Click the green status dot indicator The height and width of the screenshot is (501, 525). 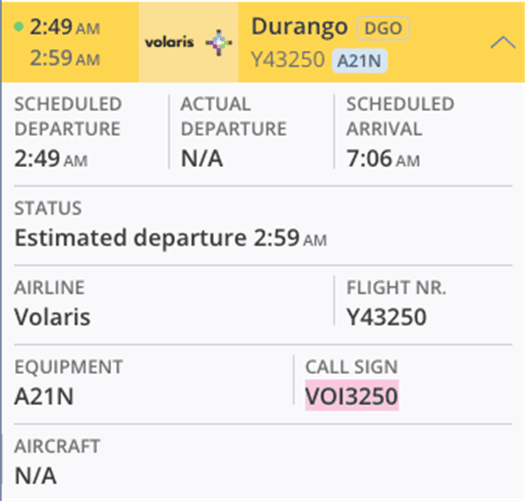18,27
